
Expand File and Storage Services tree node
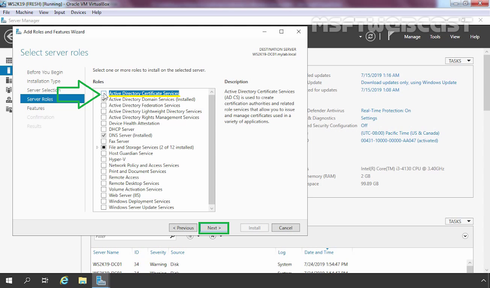click(97, 147)
